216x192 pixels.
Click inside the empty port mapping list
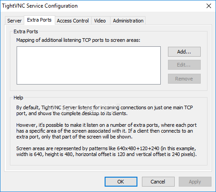click(x=88, y=65)
